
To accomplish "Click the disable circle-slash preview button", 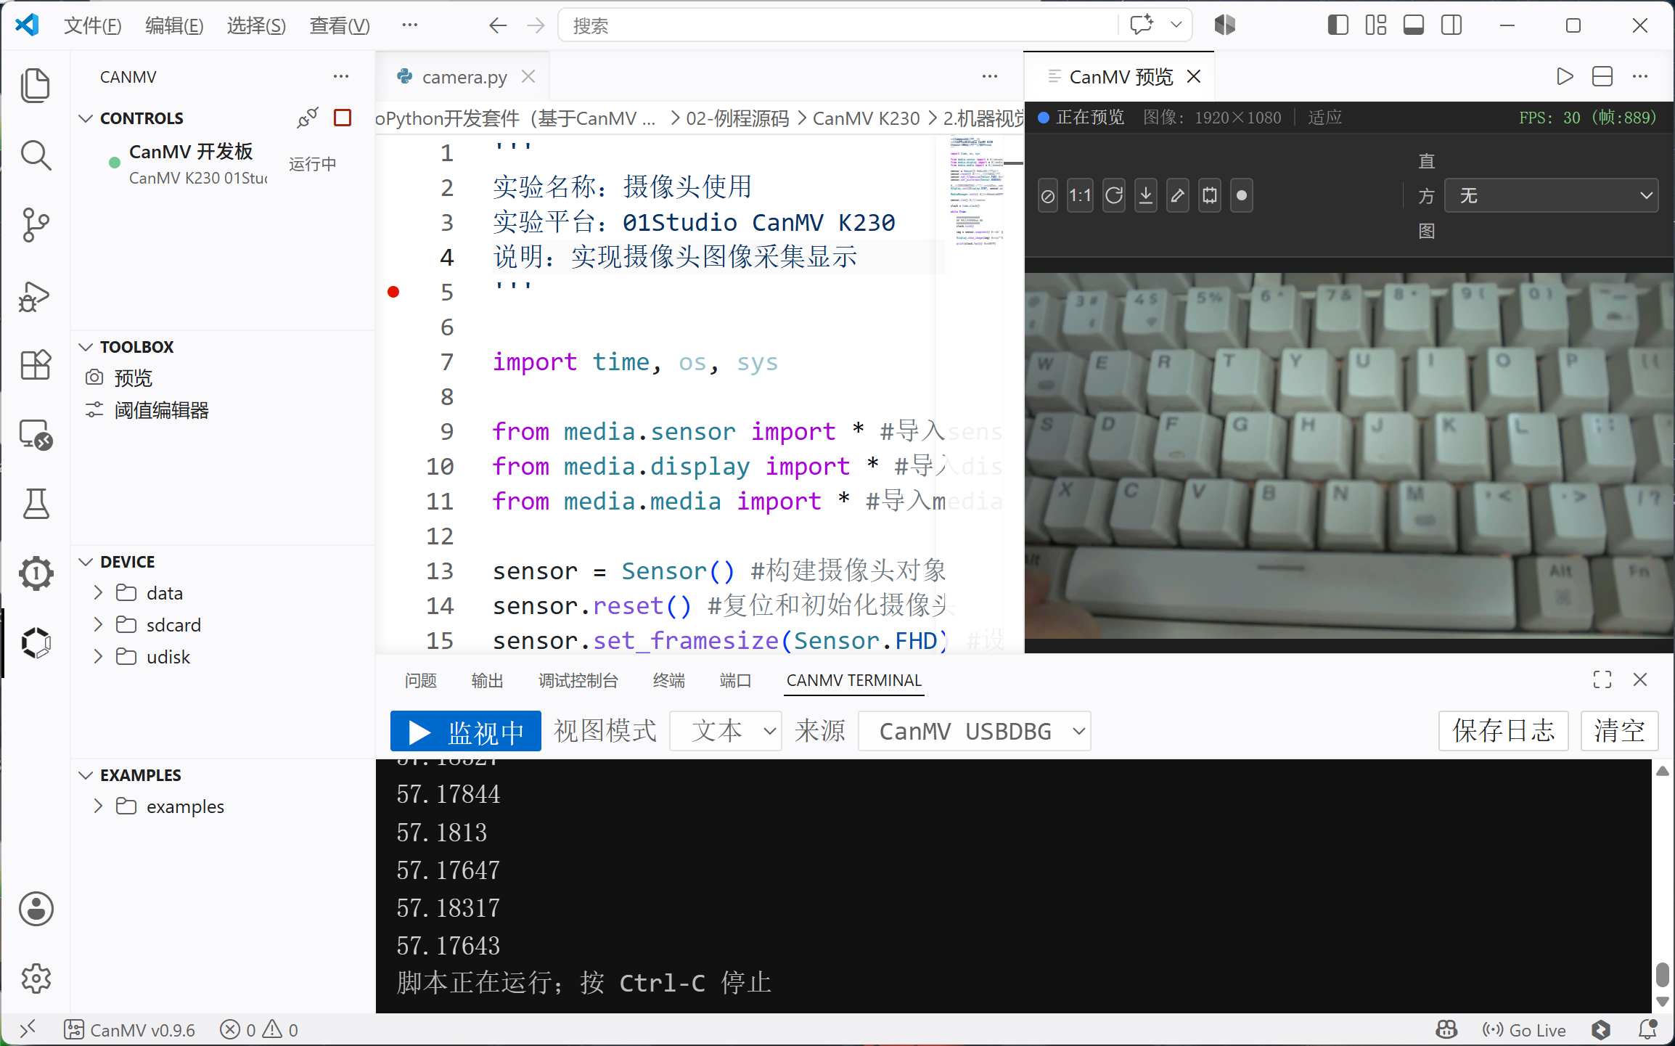I will pyautogui.click(x=1048, y=196).
